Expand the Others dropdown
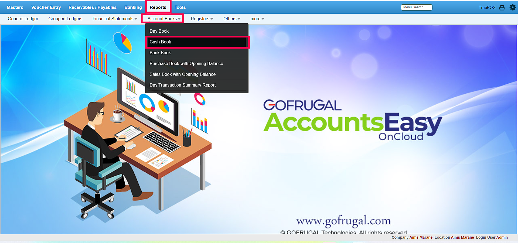518x243 pixels. (x=232, y=19)
